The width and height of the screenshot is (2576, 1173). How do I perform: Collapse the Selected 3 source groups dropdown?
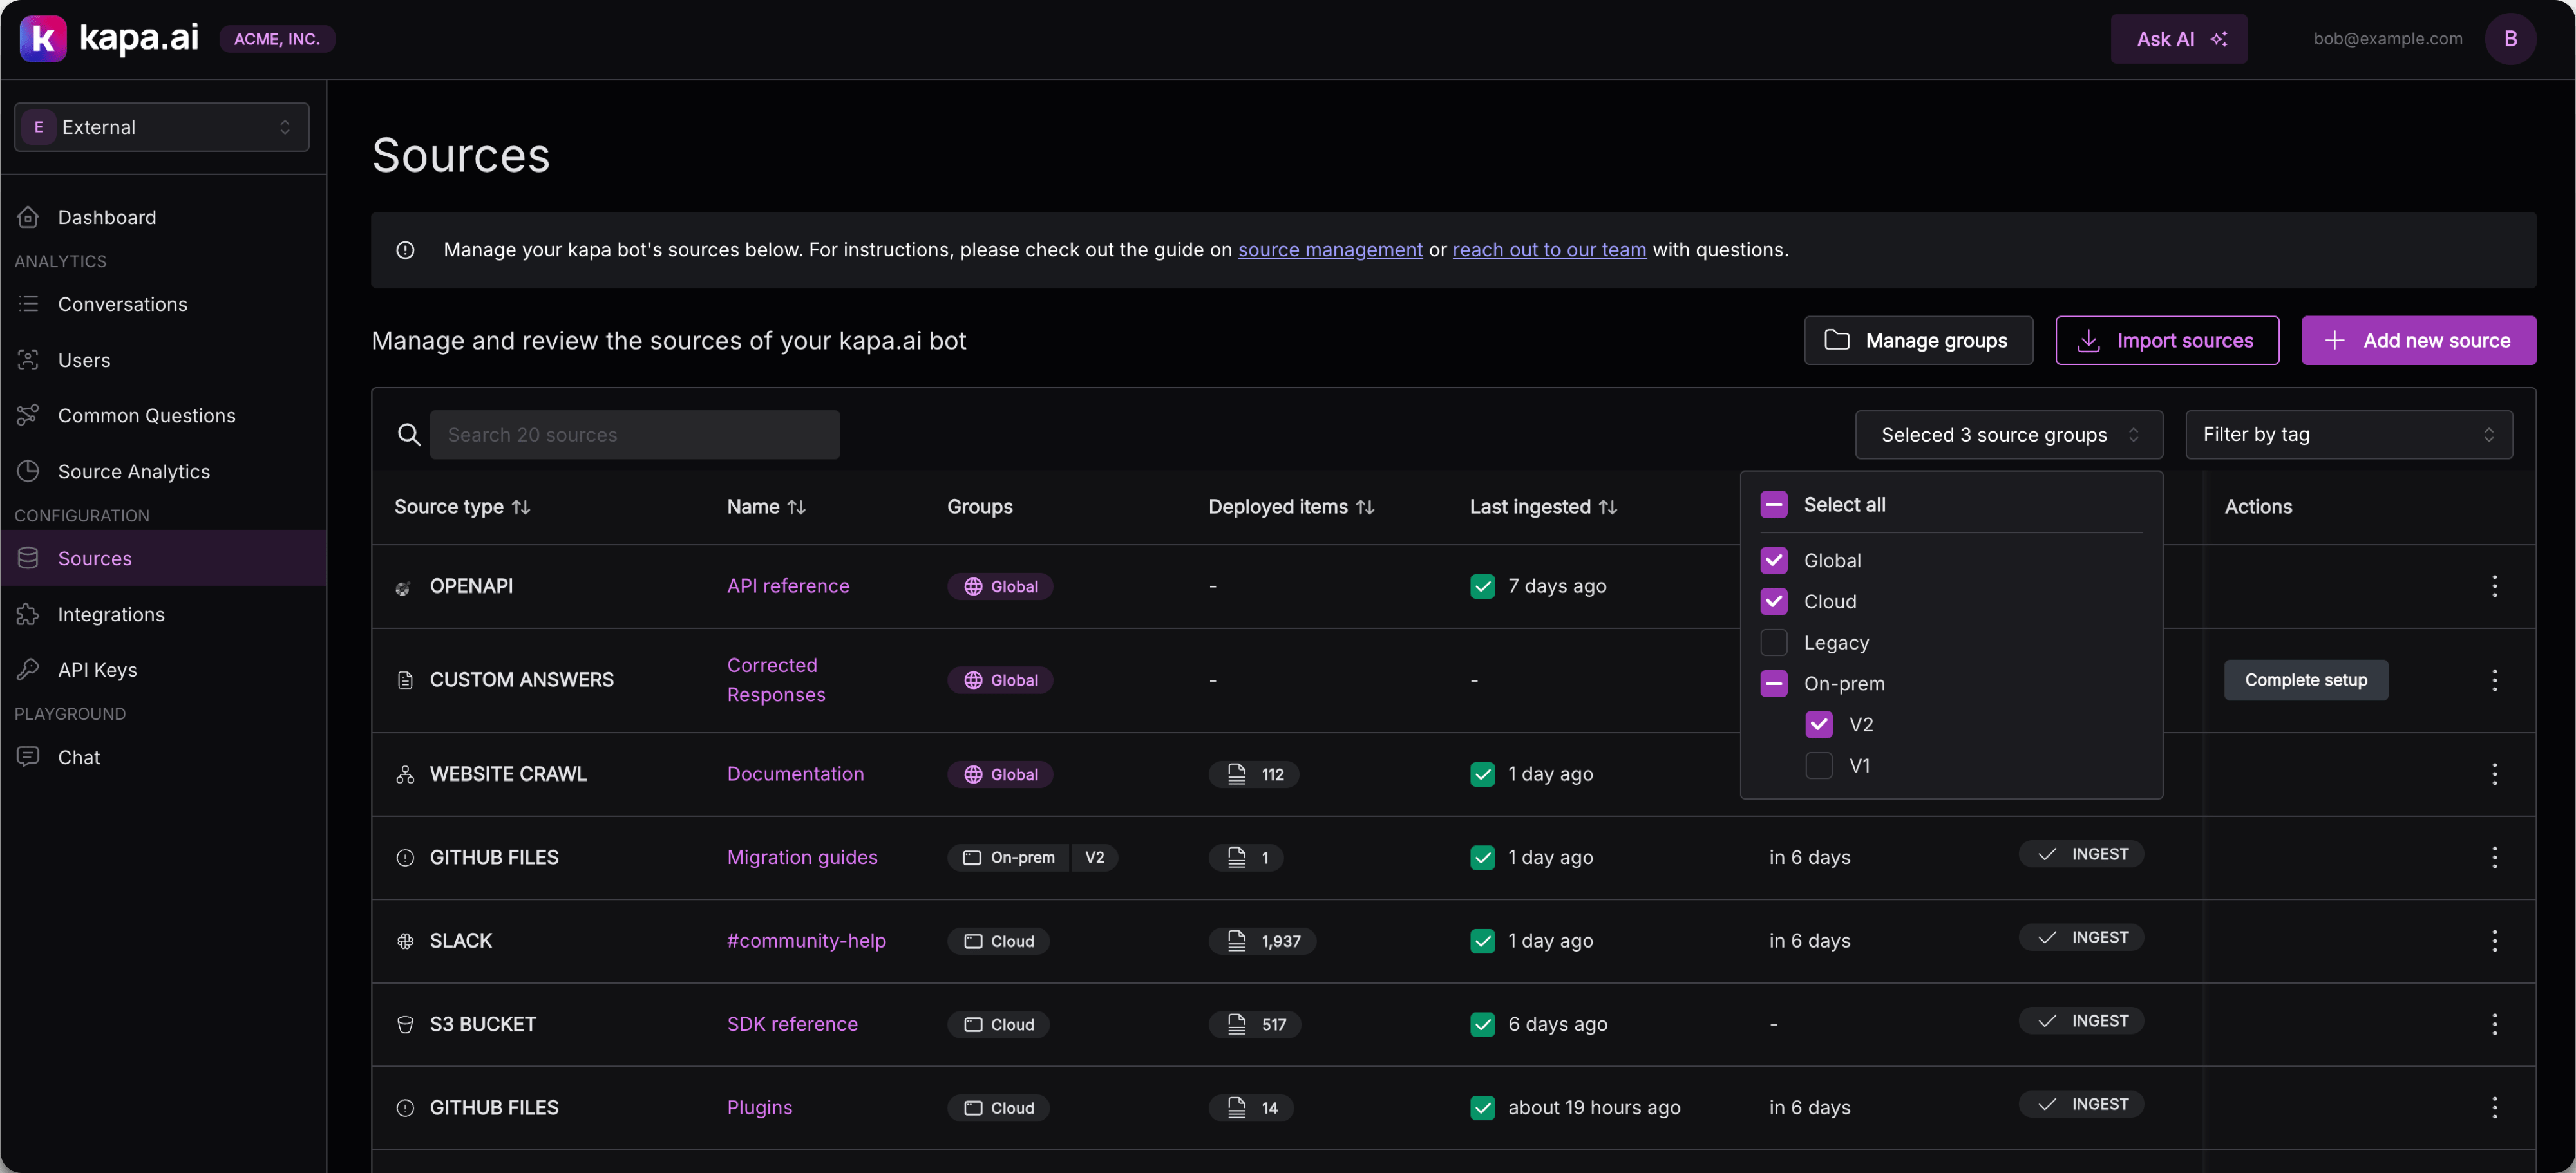pos(2009,434)
